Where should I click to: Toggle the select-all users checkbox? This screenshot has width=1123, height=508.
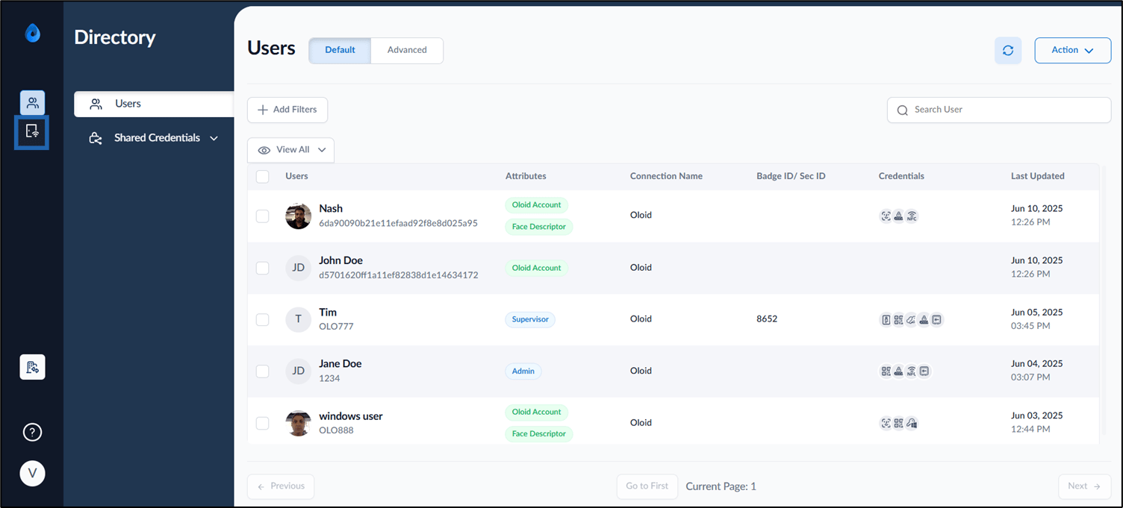pos(262,177)
